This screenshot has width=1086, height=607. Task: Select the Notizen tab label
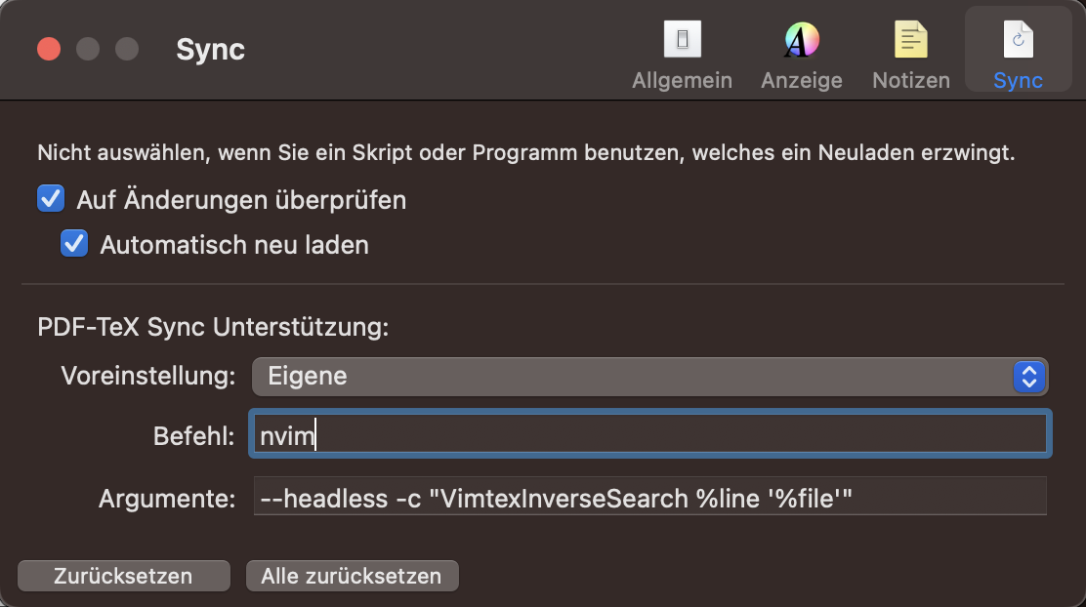coord(910,80)
